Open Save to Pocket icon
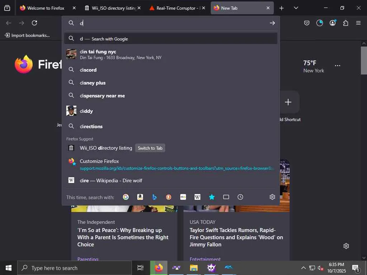The width and height of the screenshot is (367, 275). point(307,23)
